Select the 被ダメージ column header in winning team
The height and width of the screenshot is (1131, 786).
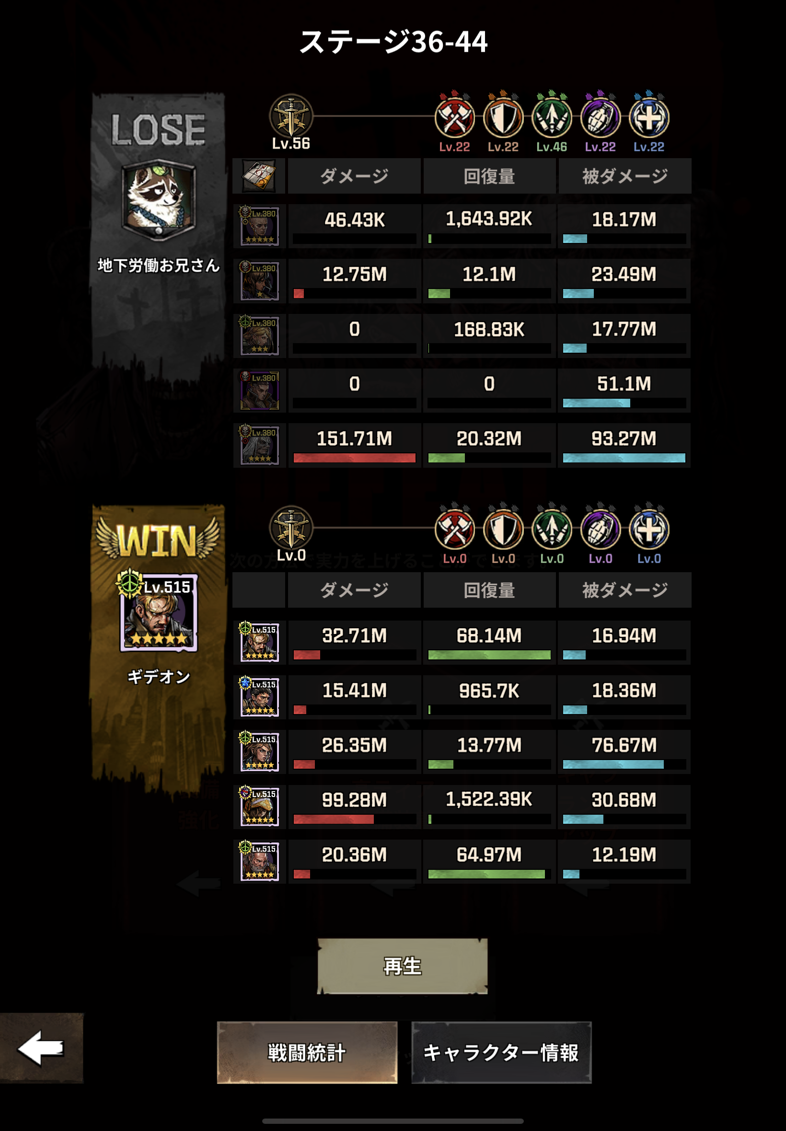pyautogui.click(x=624, y=590)
